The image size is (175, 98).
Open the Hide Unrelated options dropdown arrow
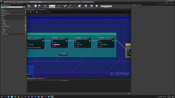click(x=74, y=7)
